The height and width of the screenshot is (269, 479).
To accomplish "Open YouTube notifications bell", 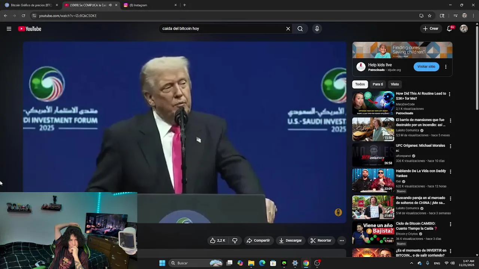I will tap(450, 28).
